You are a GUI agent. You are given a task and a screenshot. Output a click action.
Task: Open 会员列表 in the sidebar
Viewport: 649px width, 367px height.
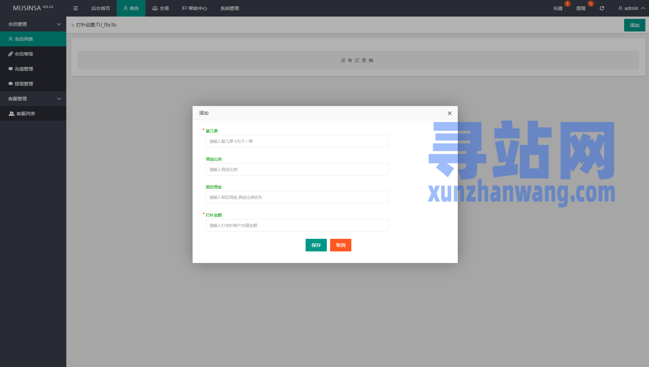coord(24,39)
